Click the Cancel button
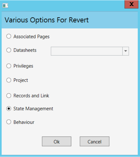140x157 pixels. (95, 141)
